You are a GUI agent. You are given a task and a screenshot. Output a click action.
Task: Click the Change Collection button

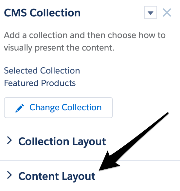59,108
